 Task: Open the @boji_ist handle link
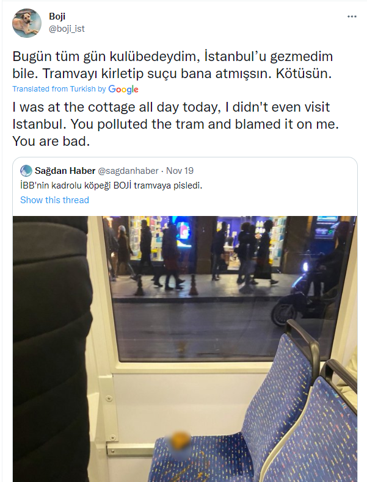[68, 28]
